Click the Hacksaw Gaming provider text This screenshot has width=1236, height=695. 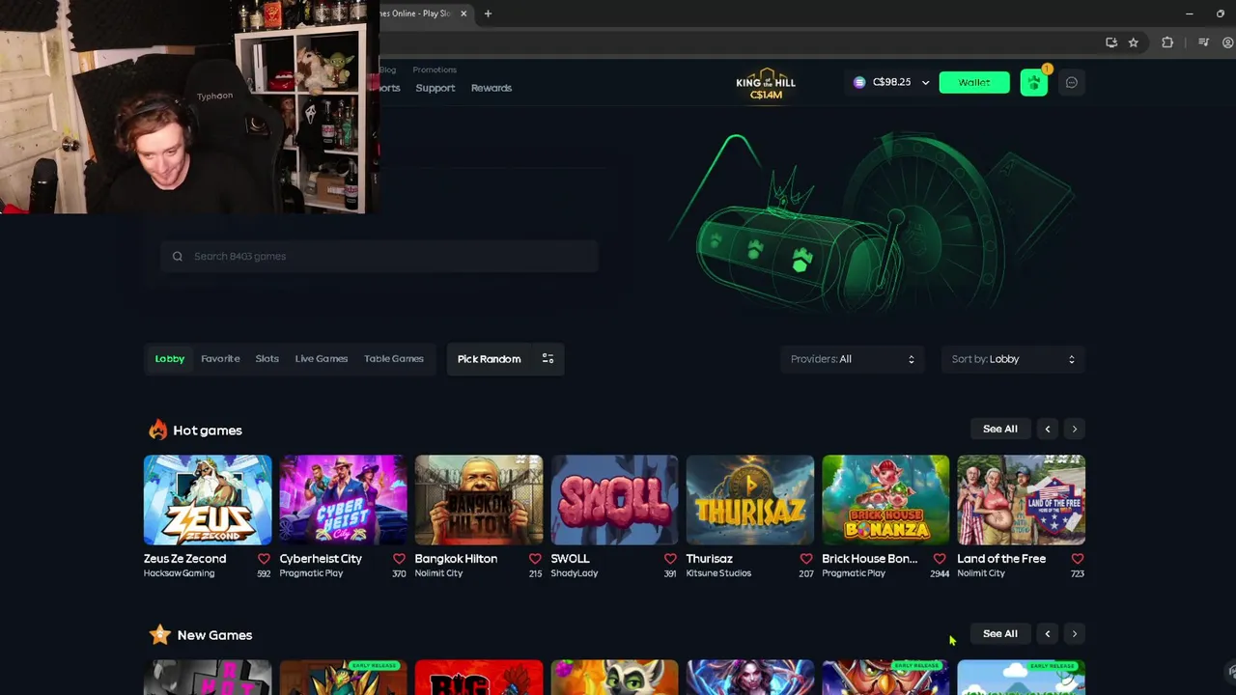179,573
